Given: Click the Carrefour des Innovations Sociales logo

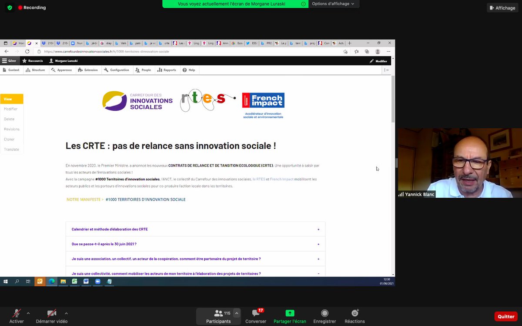Looking at the screenshot, I should (137, 101).
